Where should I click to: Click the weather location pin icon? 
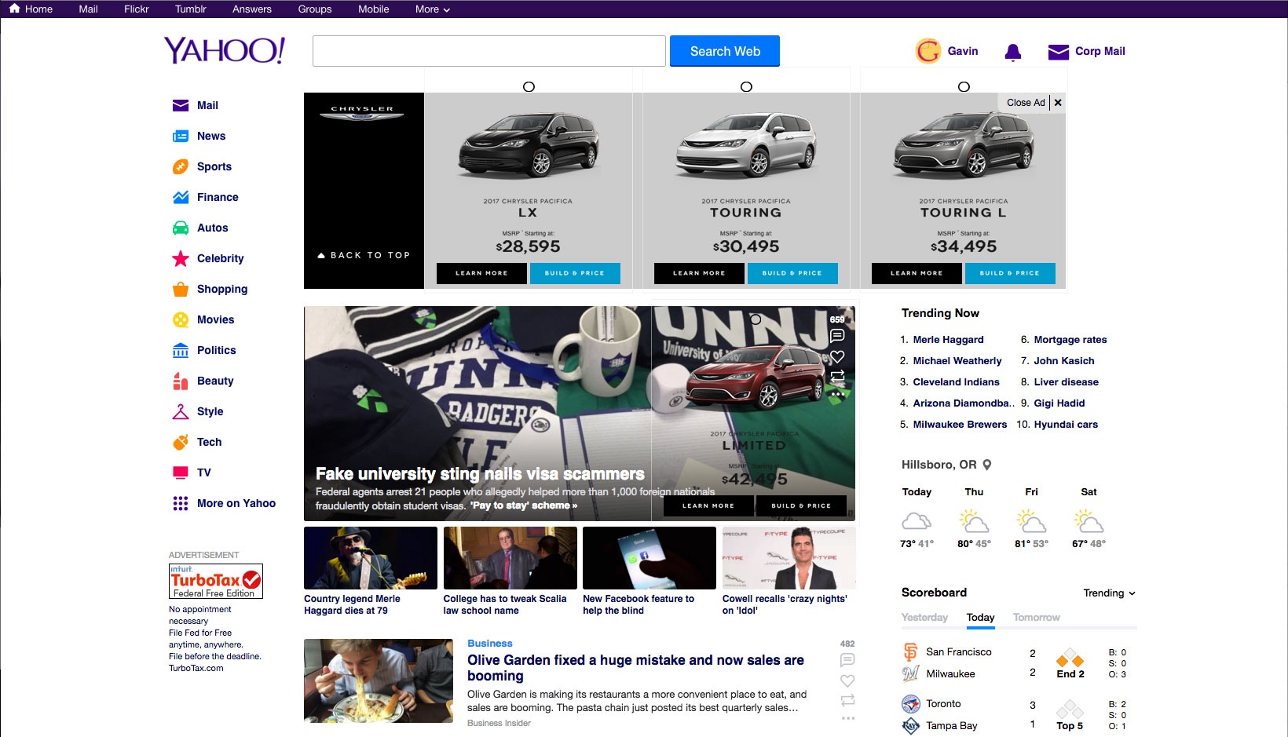pos(987,465)
